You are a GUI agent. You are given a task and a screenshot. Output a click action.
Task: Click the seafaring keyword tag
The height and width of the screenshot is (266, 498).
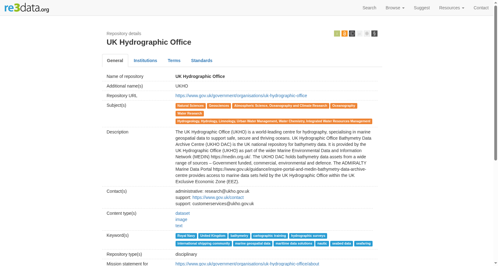[x=363, y=244]
